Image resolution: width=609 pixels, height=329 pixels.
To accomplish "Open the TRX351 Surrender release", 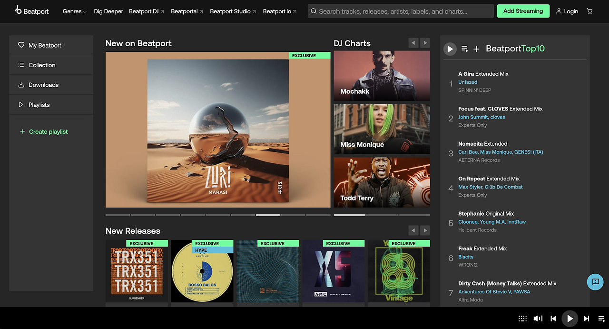I will tap(137, 271).
